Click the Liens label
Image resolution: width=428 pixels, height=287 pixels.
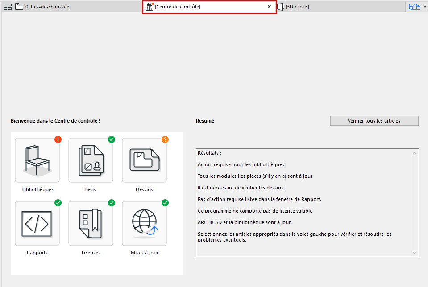pyautogui.click(x=90, y=189)
